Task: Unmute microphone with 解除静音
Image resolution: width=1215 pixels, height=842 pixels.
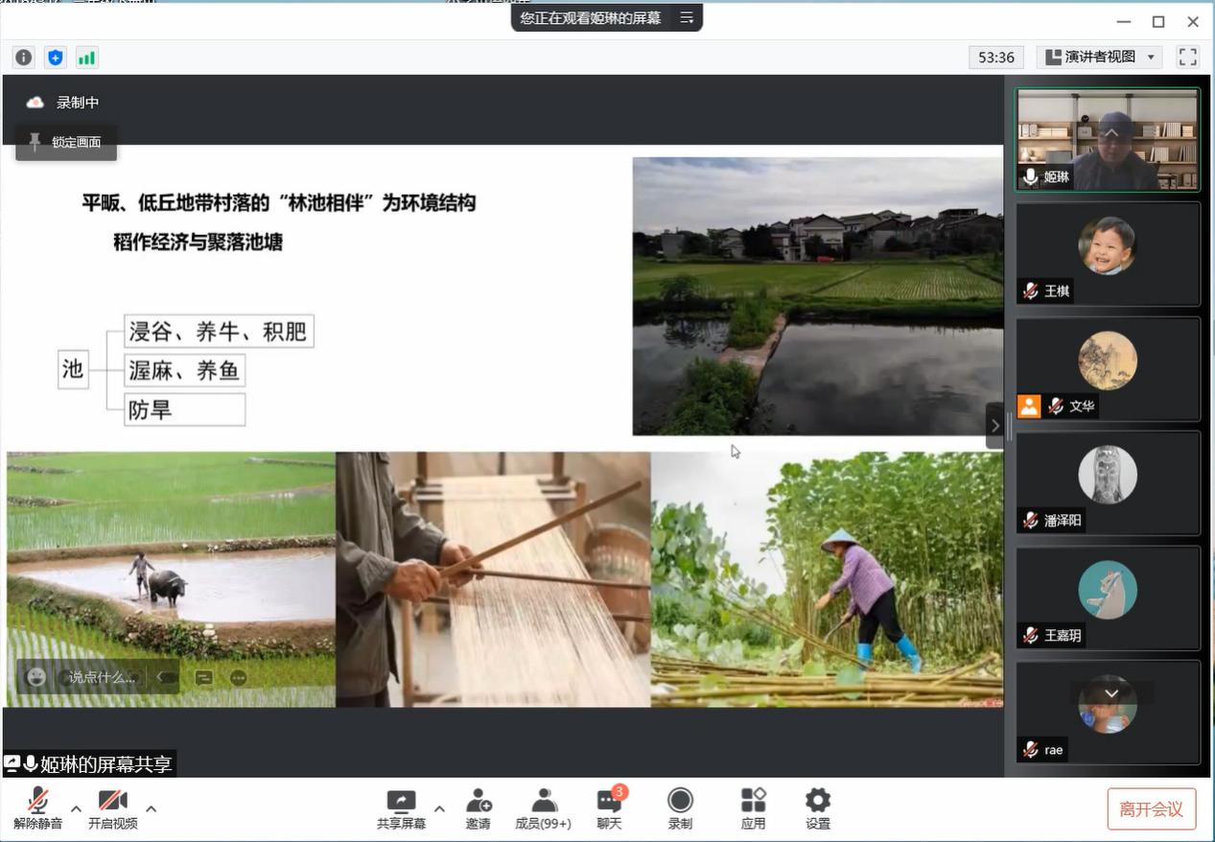Action: point(37,808)
